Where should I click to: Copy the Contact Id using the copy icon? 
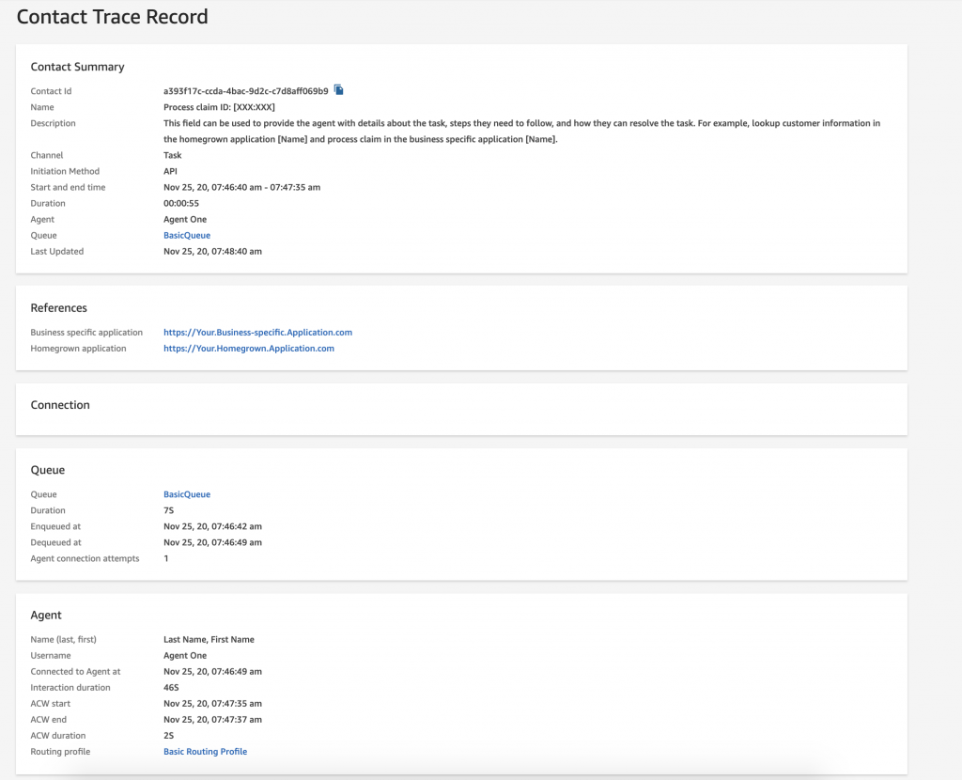pos(338,89)
